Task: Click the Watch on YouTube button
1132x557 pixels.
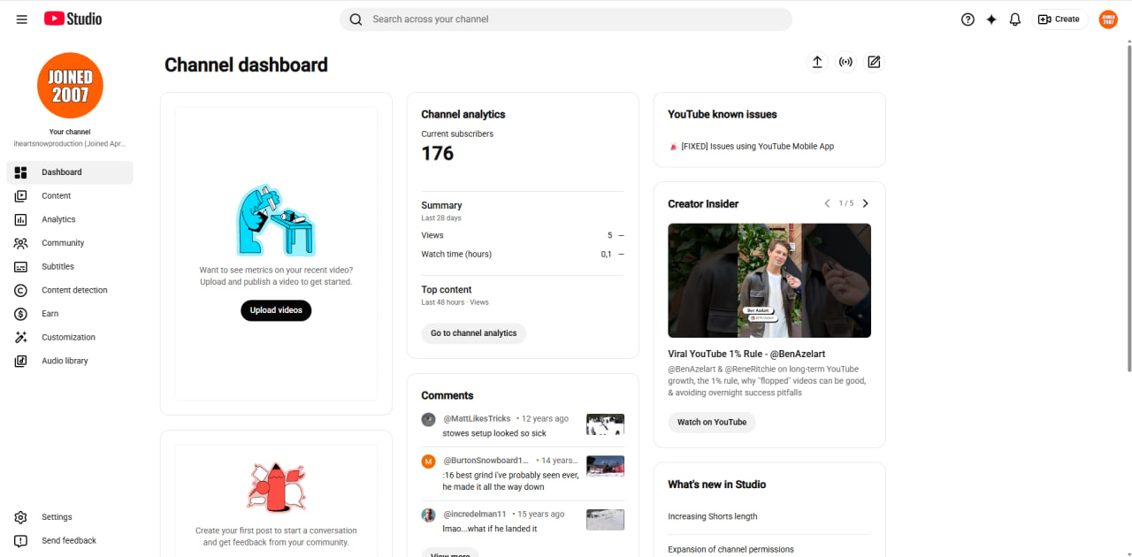Action: point(712,423)
